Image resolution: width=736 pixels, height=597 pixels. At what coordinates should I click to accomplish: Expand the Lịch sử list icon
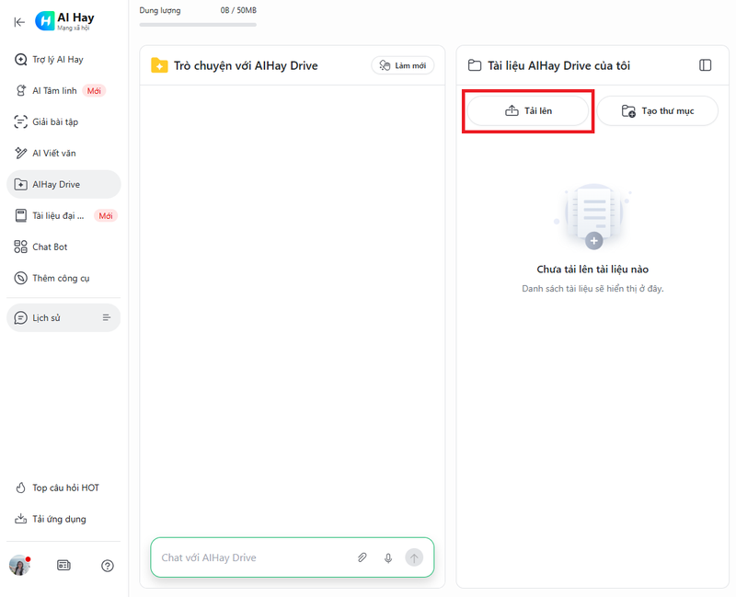(x=107, y=317)
